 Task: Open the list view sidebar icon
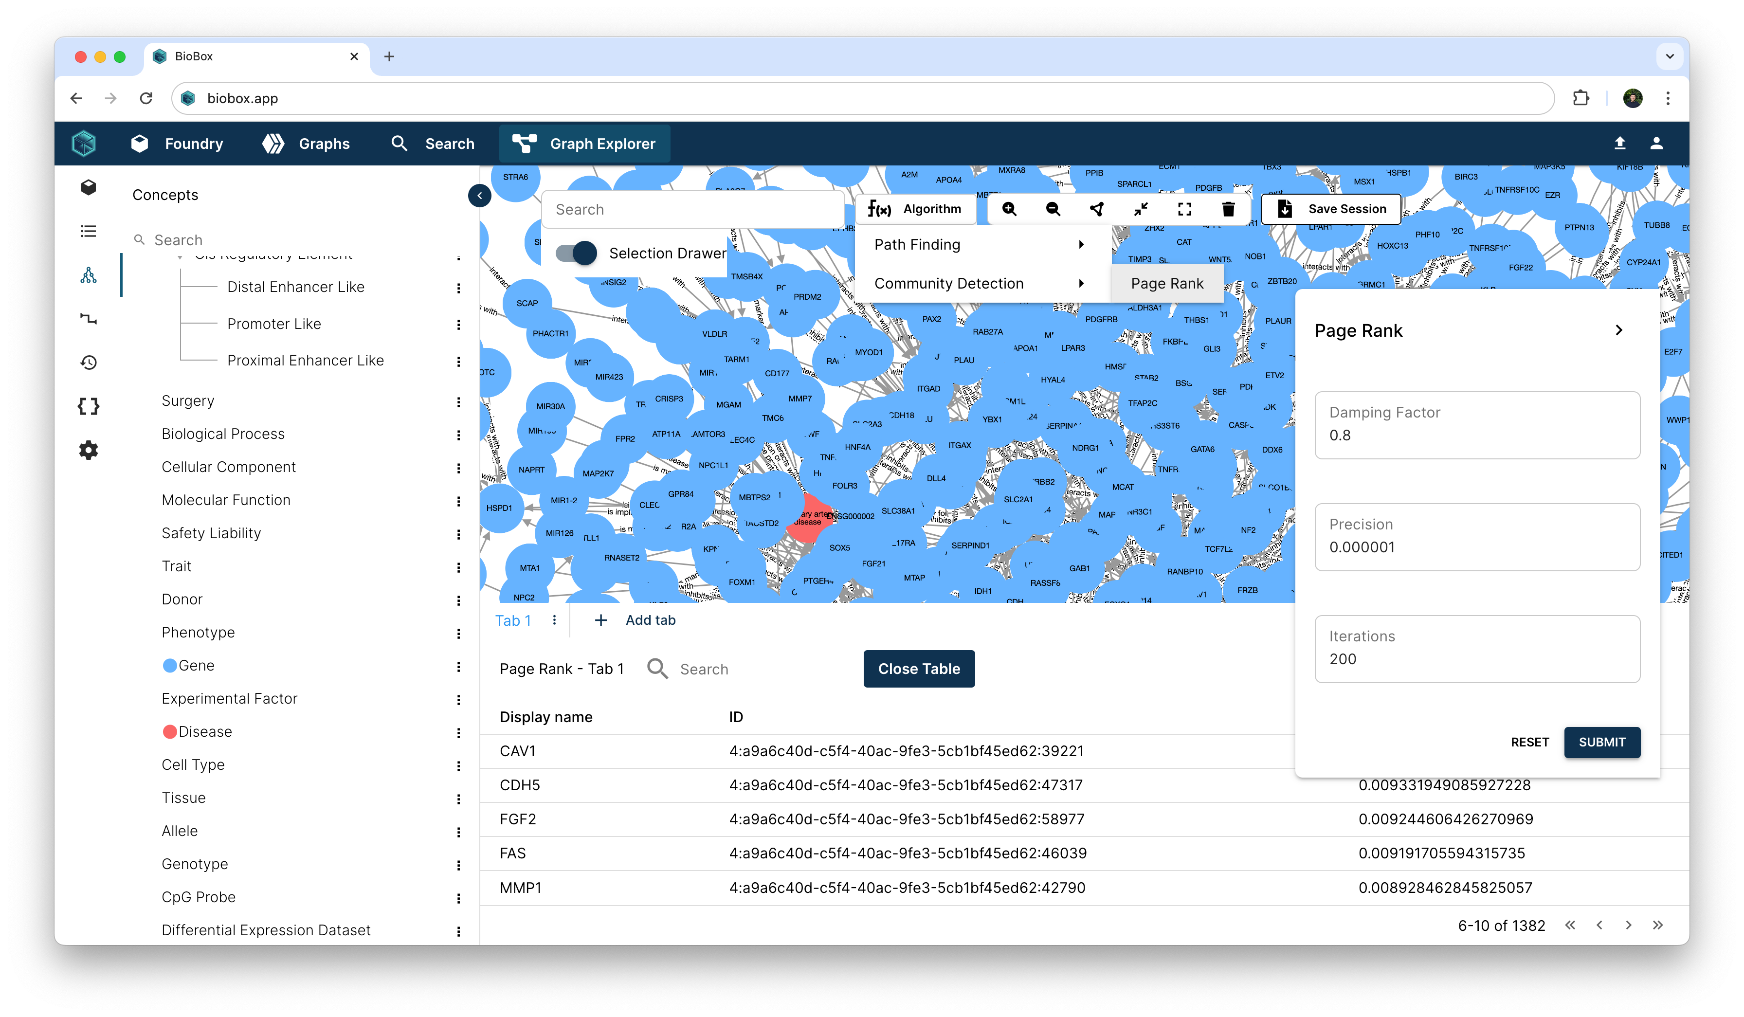[88, 231]
